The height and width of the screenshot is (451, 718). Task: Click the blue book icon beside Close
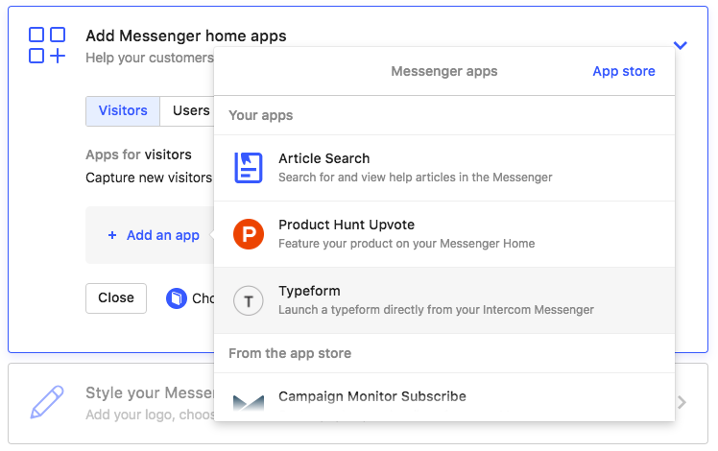(177, 298)
